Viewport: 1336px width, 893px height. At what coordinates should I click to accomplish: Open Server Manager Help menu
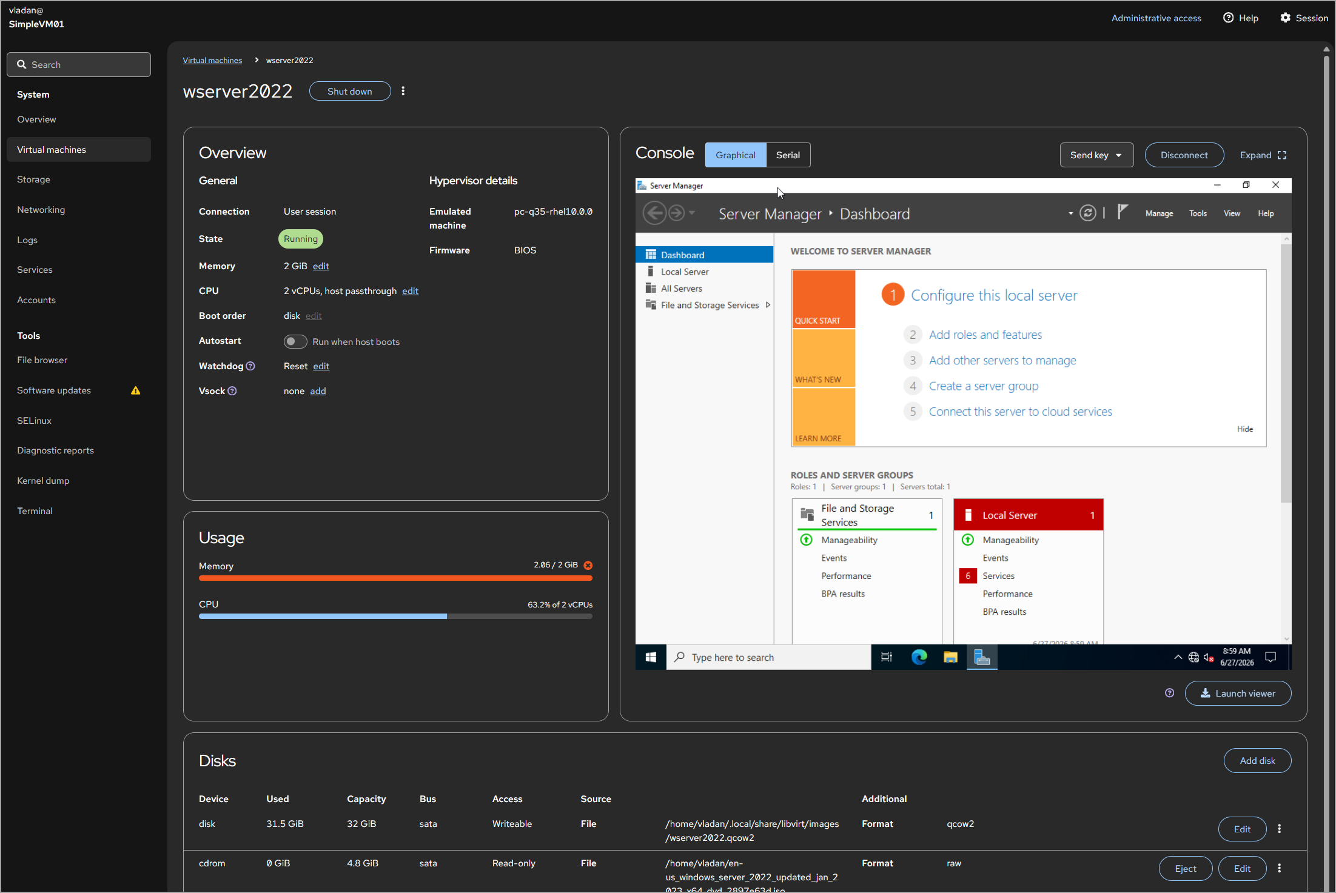1266,213
